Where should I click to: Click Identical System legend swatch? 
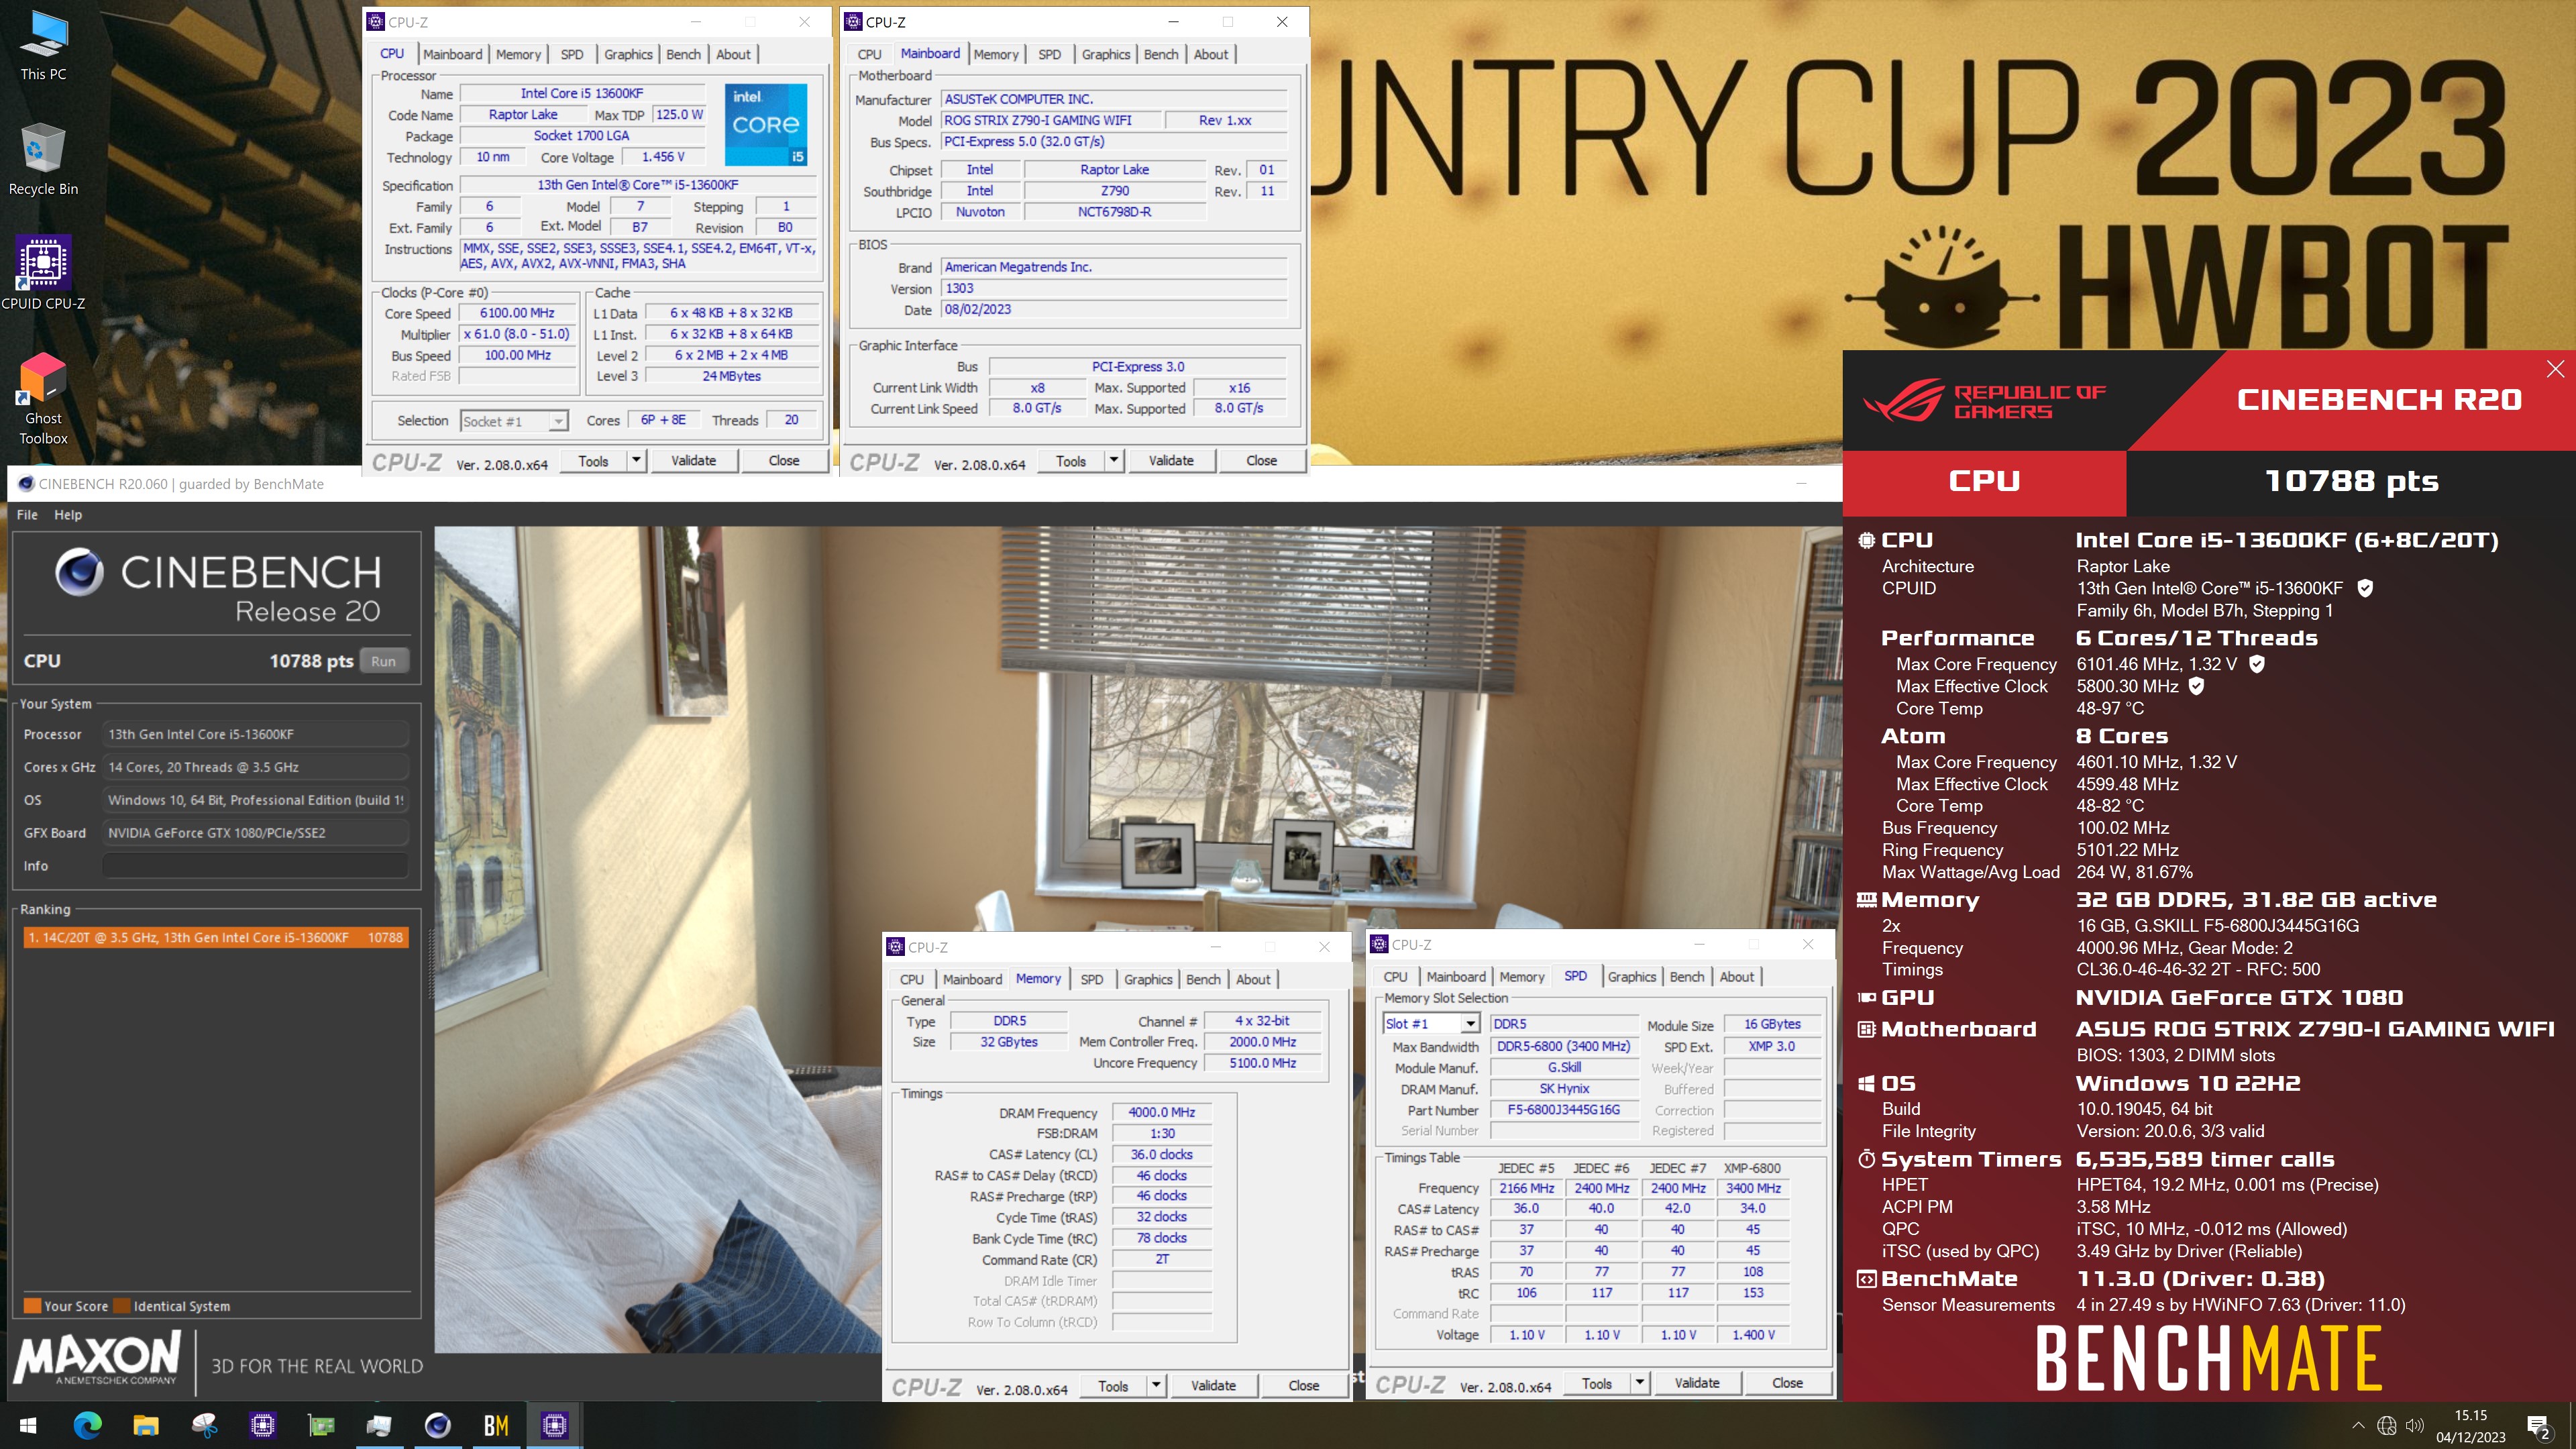click(x=122, y=1306)
